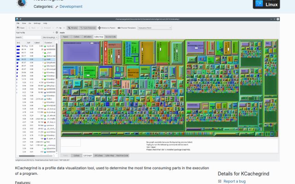Click the large purple block in the callee map
Image resolution: width=295 pixels, height=184 pixels.
tap(81, 52)
